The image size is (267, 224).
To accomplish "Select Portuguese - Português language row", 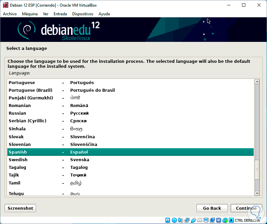I will (131, 83).
